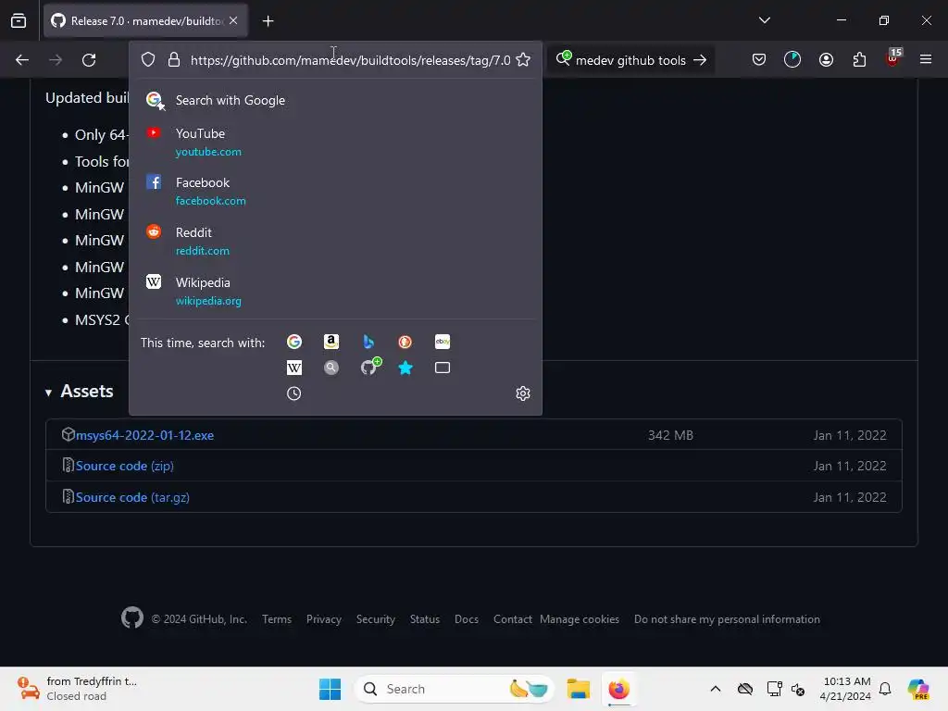Search bookmarks with the star icon
The height and width of the screenshot is (711, 948).
coord(405,368)
